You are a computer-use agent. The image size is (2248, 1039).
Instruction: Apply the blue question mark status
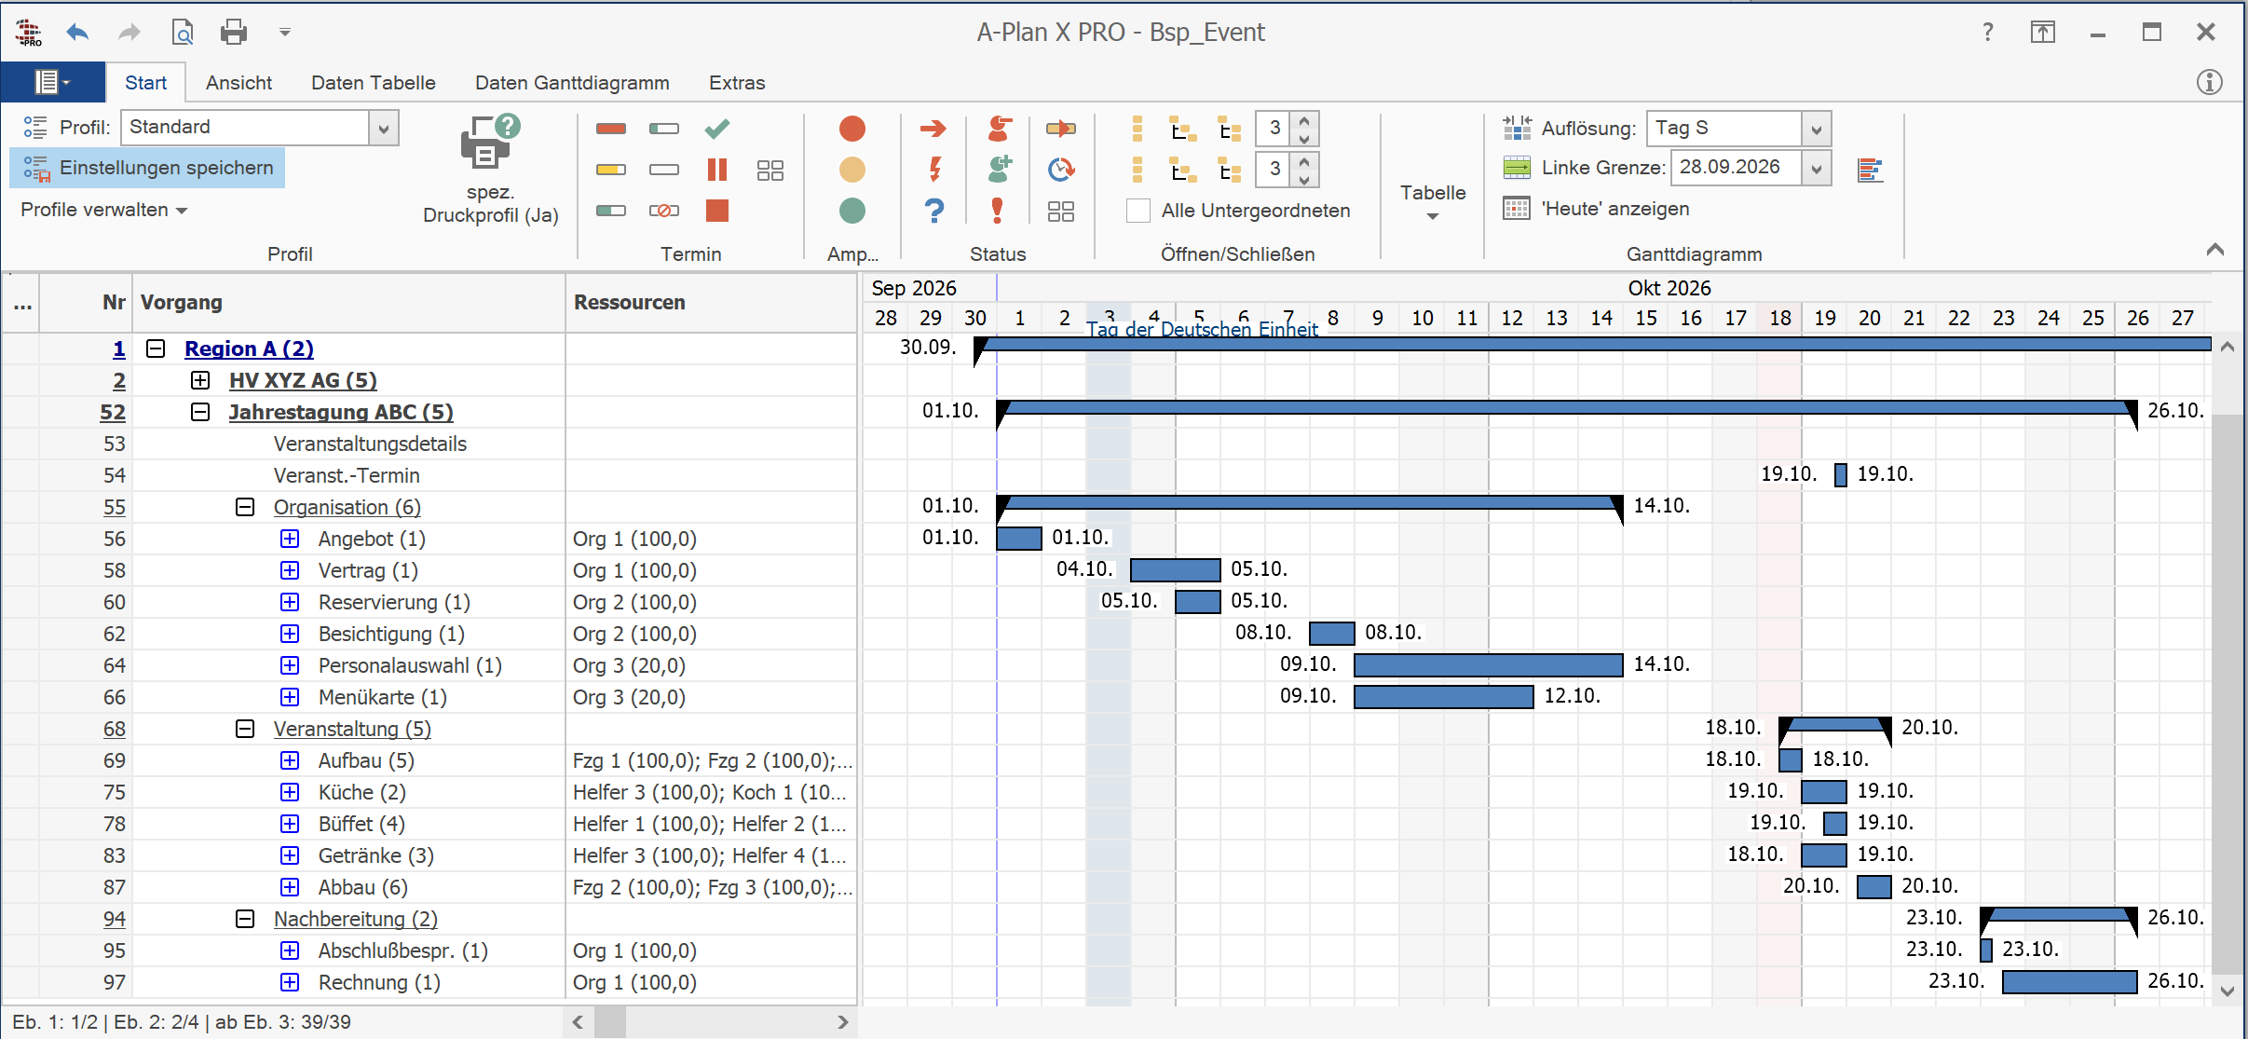coord(934,211)
